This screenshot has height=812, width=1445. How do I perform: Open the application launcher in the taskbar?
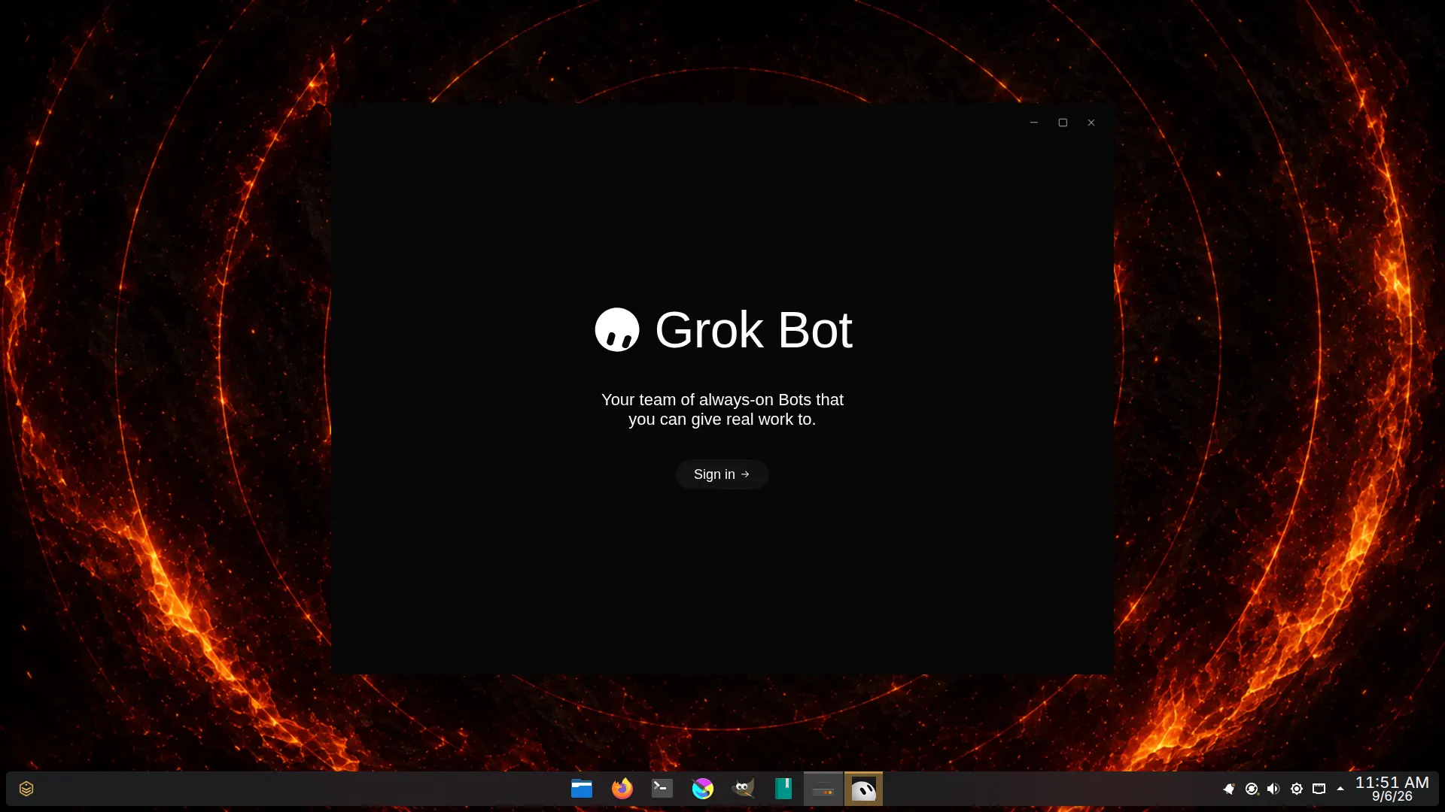click(x=26, y=789)
